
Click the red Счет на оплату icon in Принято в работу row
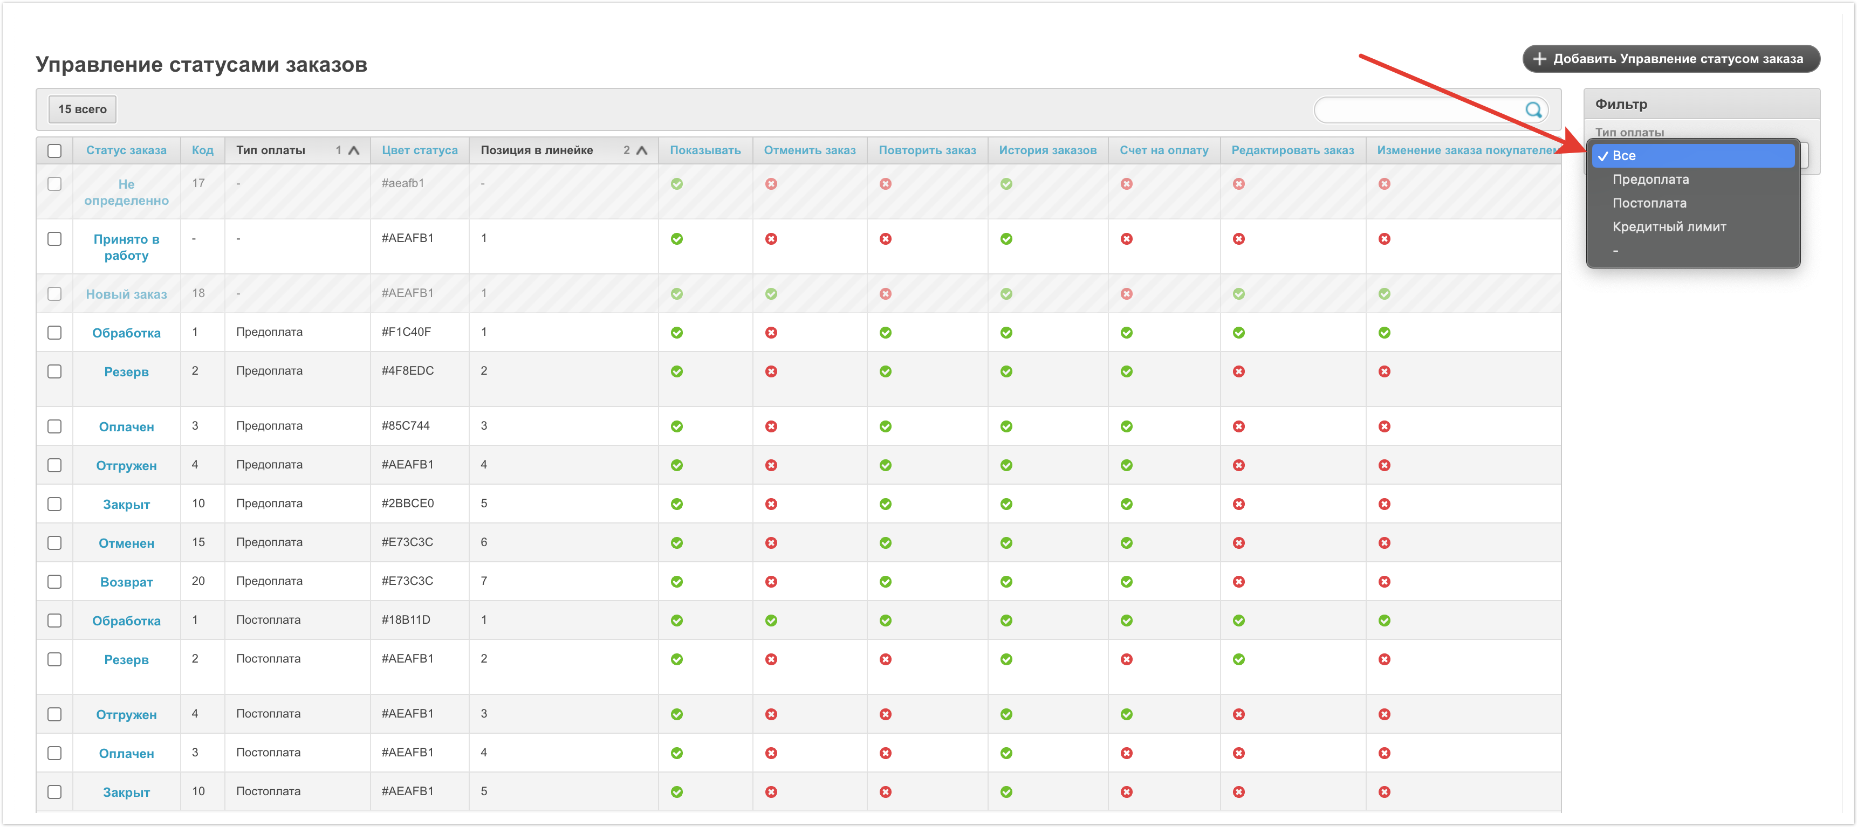coord(1126,239)
